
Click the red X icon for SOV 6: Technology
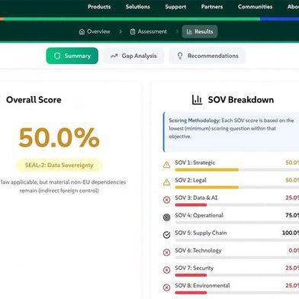point(166,252)
